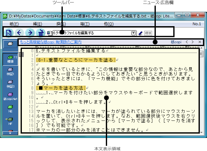
Task: Close the news bar with X
Action: coord(200,42)
